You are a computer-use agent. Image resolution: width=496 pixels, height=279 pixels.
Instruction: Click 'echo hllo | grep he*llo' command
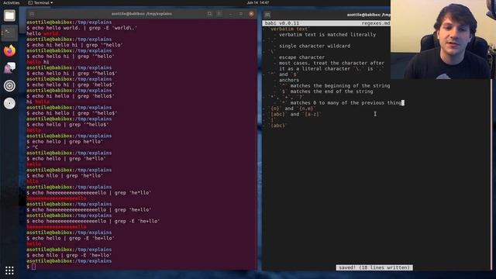[x=65, y=176]
